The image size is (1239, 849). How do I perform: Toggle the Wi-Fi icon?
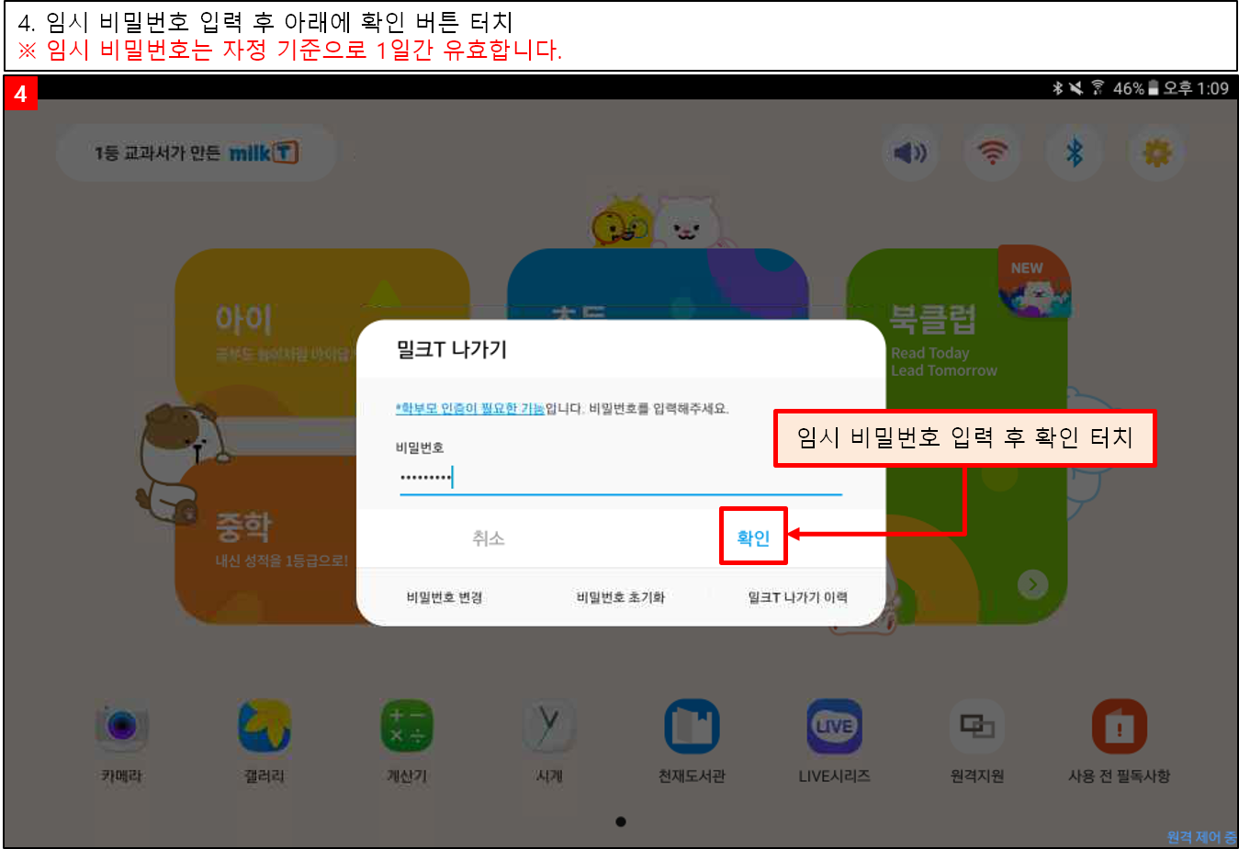pos(992,153)
